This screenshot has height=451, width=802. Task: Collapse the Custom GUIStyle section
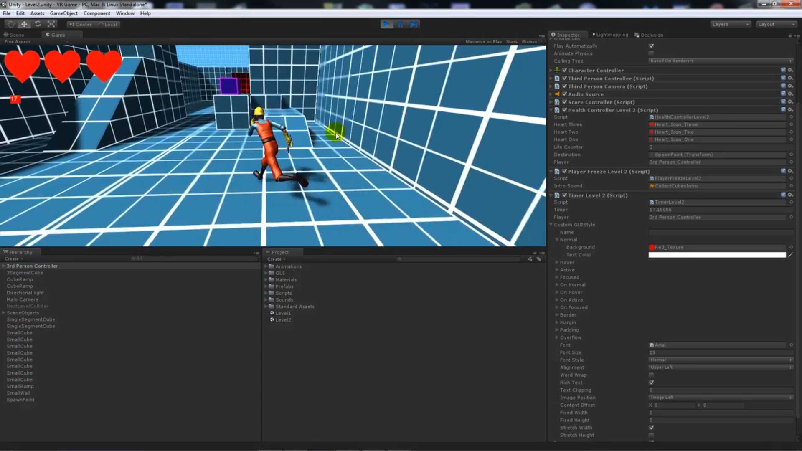tap(551, 225)
